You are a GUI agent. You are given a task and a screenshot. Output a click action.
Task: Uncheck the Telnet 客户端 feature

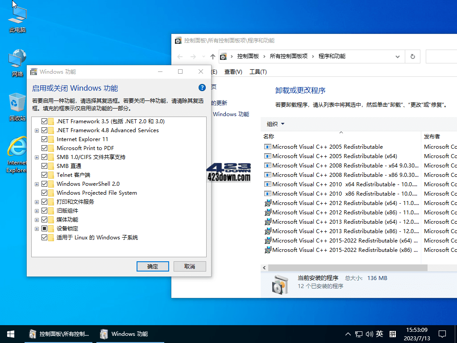pos(44,175)
